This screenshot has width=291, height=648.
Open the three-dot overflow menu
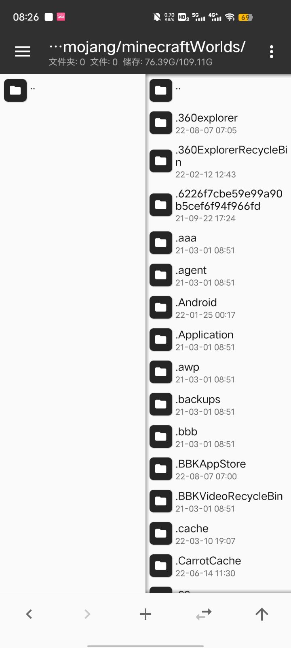271,52
